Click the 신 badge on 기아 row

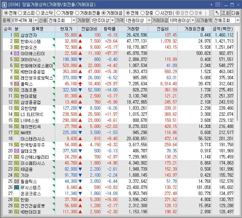click(17, 175)
